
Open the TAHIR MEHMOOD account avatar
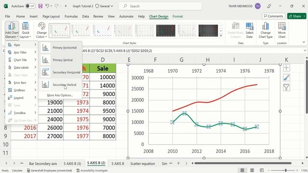[x=258, y=6]
